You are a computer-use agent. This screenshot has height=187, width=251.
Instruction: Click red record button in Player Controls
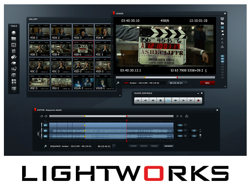(199, 100)
